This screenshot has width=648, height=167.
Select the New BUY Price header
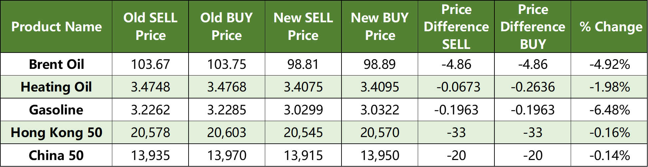[x=379, y=27]
